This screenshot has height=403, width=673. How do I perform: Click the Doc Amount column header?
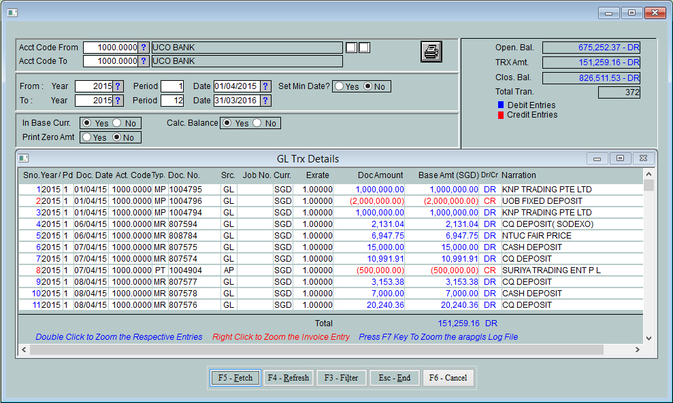(x=380, y=175)
